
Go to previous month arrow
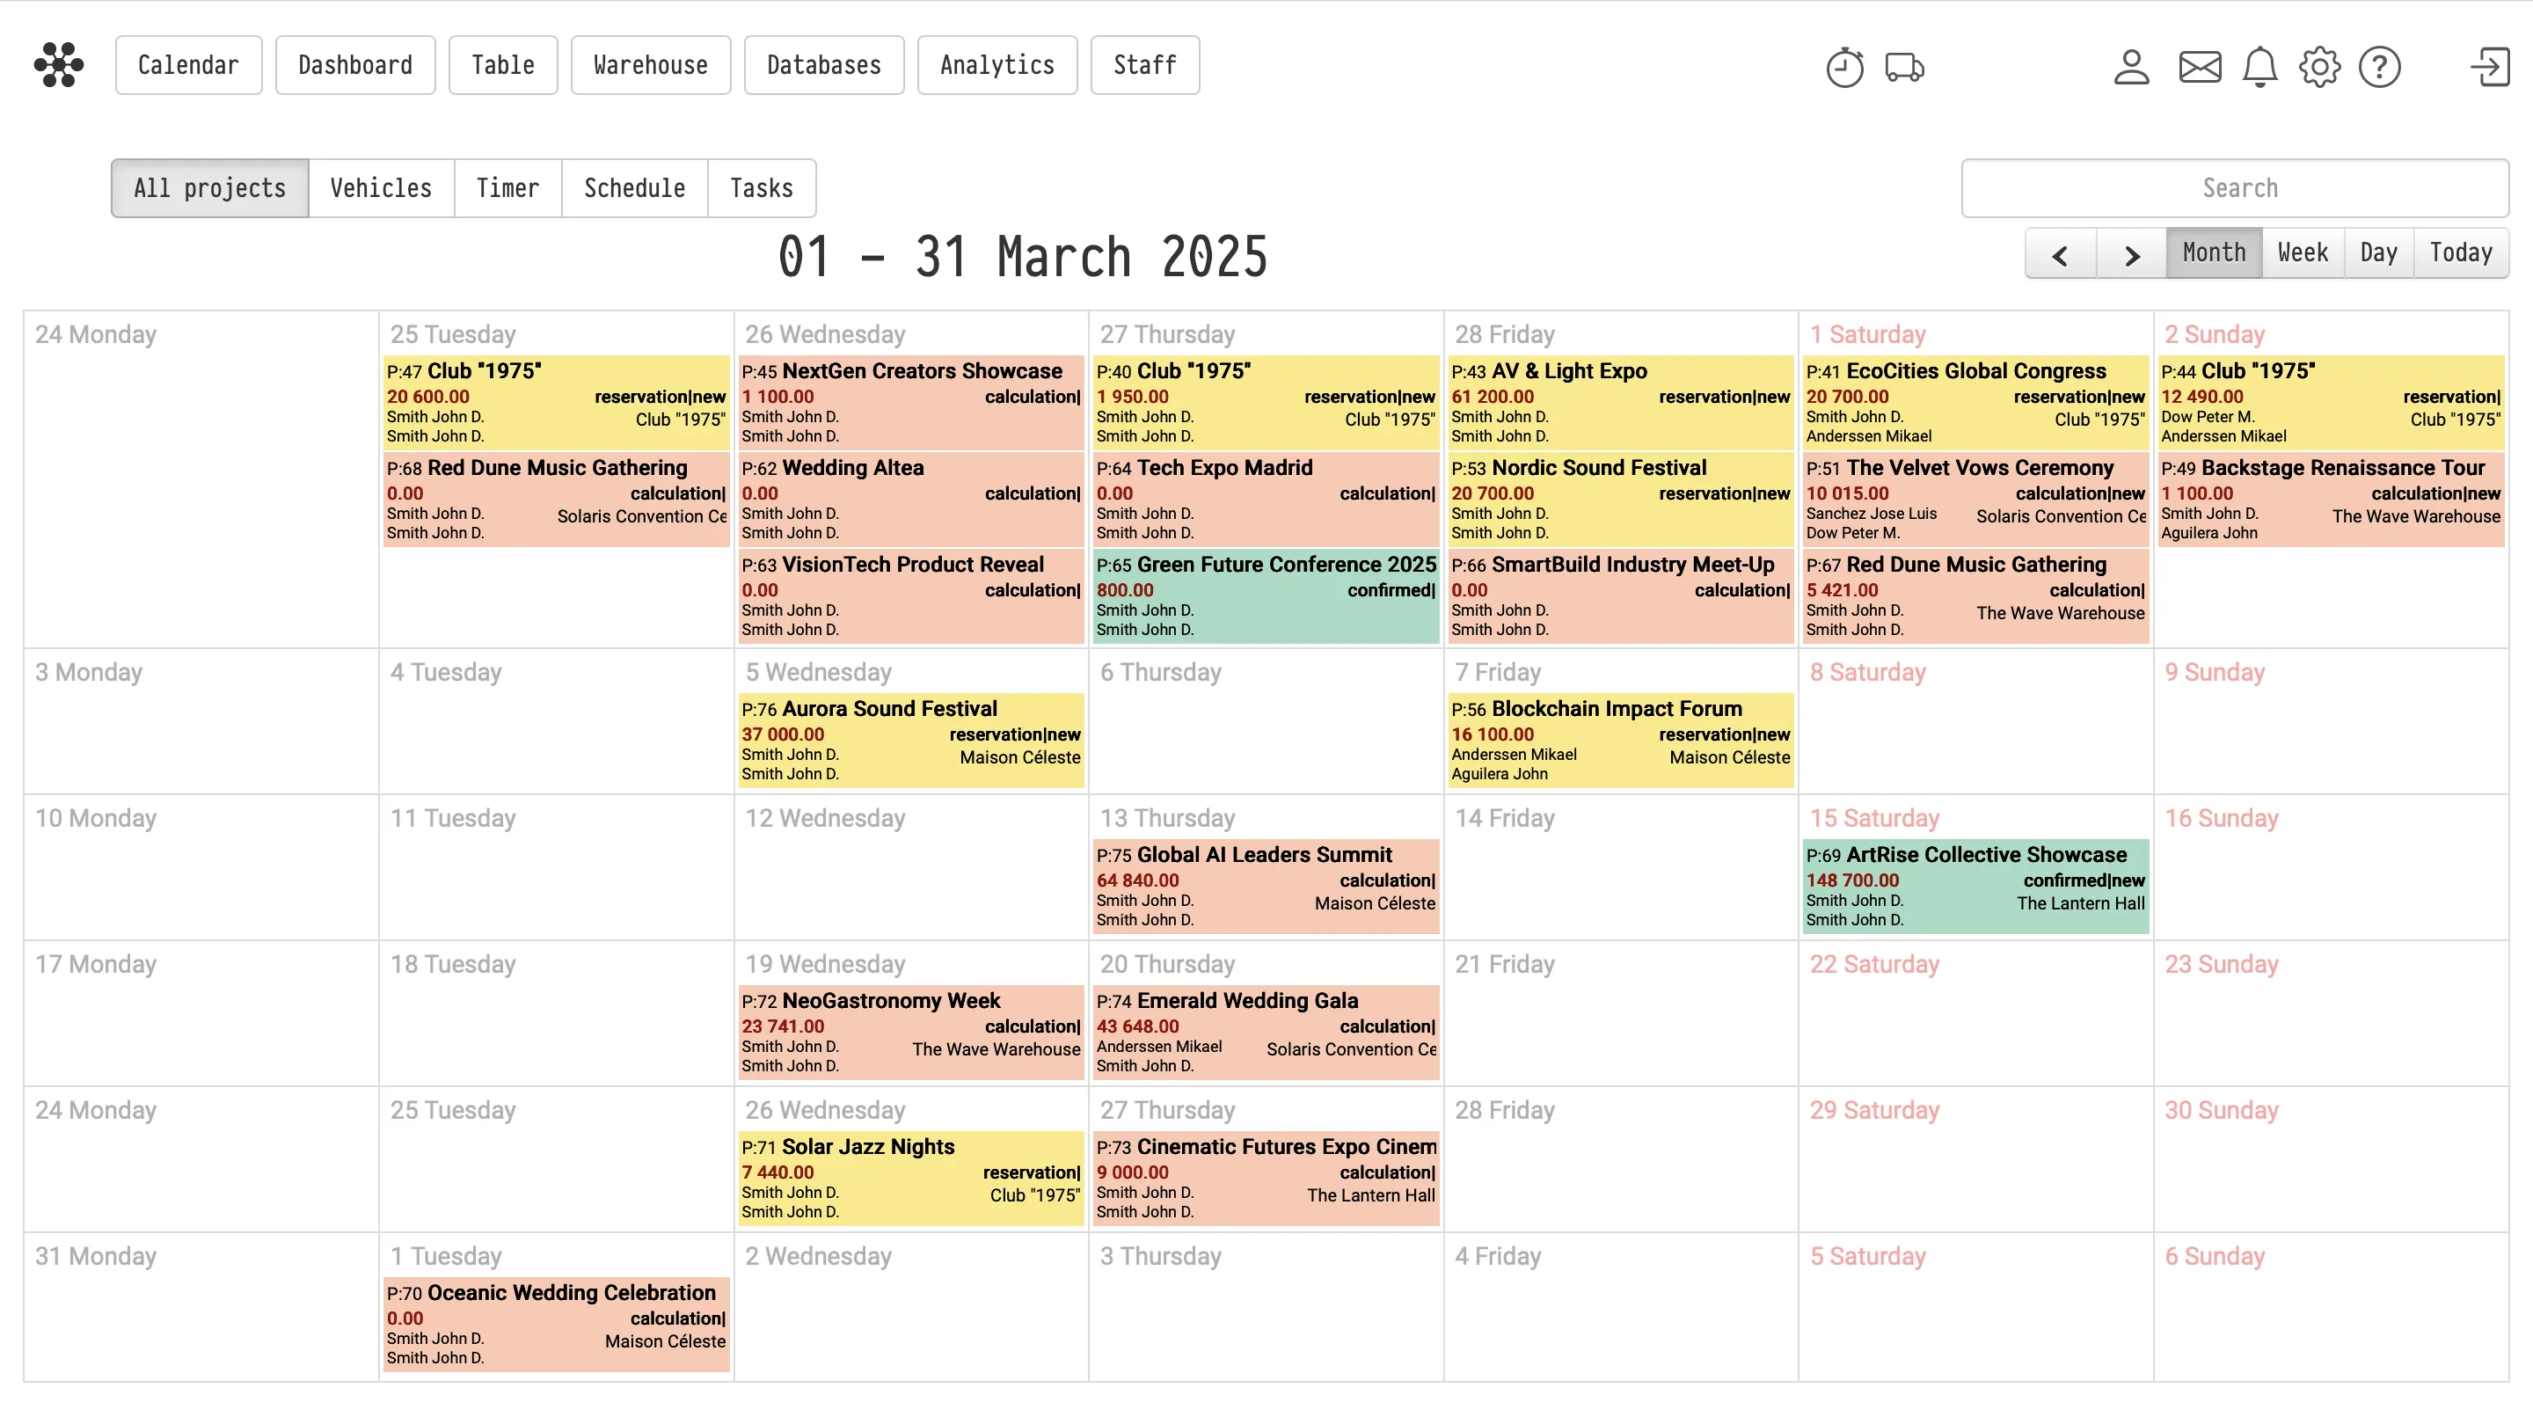[x=2061, y=255]
